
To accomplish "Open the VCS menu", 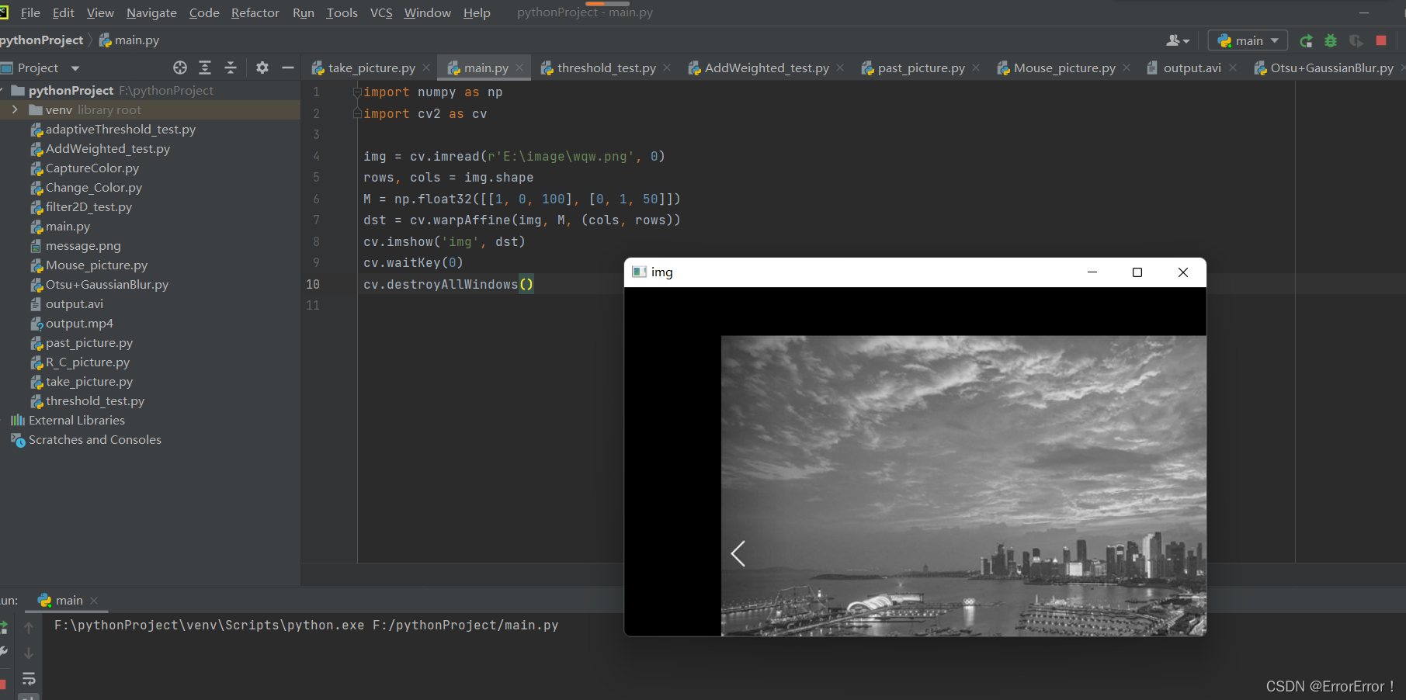I will 381,12.
